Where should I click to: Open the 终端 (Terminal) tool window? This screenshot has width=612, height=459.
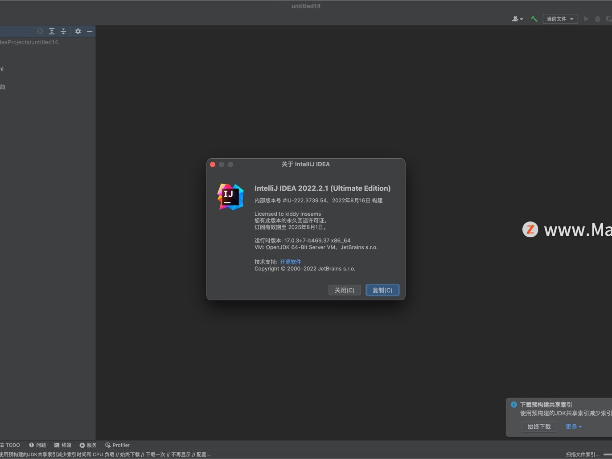pyautogui.click(x=63, y=445)
